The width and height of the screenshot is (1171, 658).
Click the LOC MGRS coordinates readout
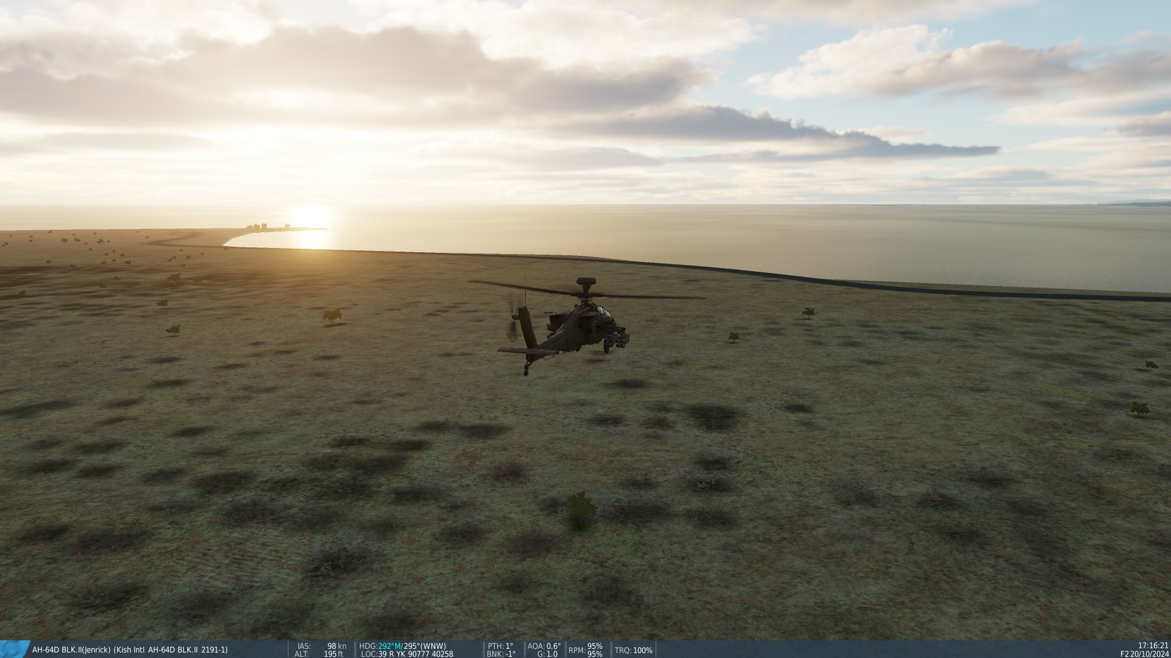coord(407,654)
